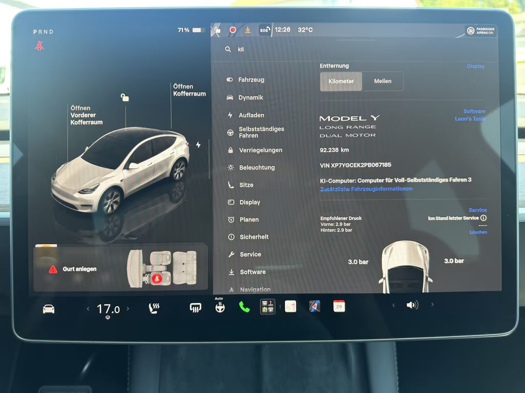Decrease driver temperature with the left arrow
The image size is (525, 393).
pos(88,309)
